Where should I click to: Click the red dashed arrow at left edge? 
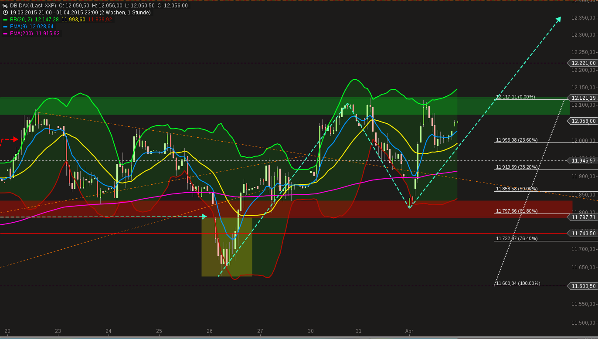(x=14, y=140)
